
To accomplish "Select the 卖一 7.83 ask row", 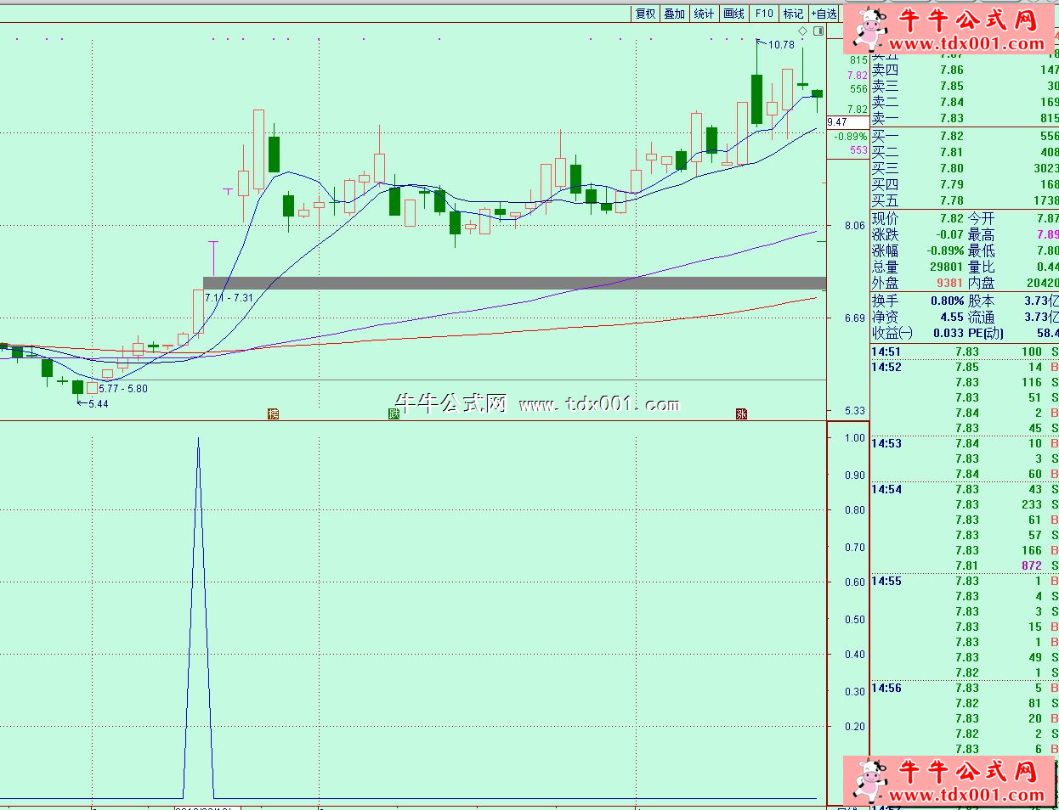I will tap(965, 118).
